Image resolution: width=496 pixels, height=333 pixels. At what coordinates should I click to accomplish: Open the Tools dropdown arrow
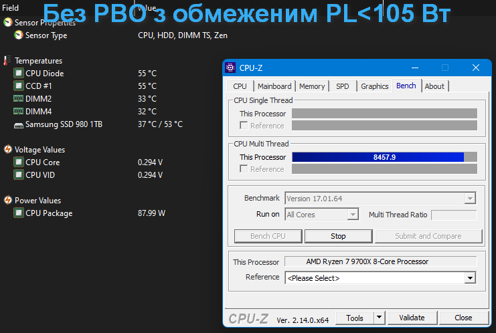coord(379,318)
